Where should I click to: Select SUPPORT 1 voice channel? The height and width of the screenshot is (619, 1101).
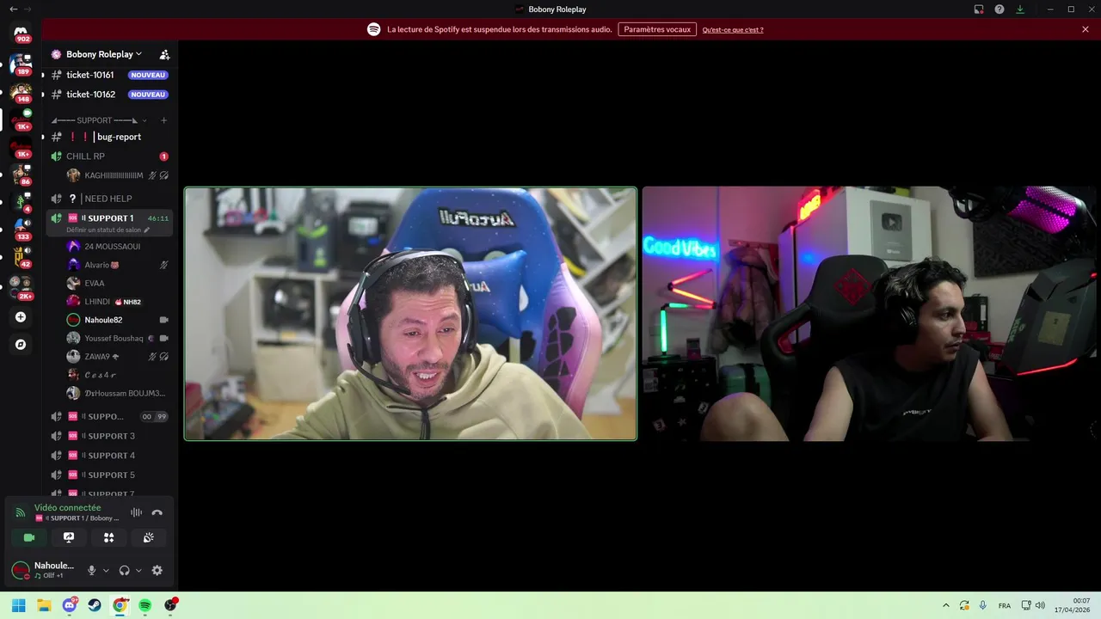[x=109, y=222]
